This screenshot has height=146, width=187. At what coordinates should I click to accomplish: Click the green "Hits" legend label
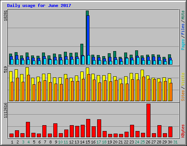pyautogui.click(x=183, y=15)
